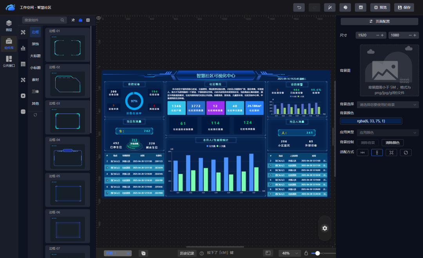Select the 页面 1 page tab

[117, 253]
